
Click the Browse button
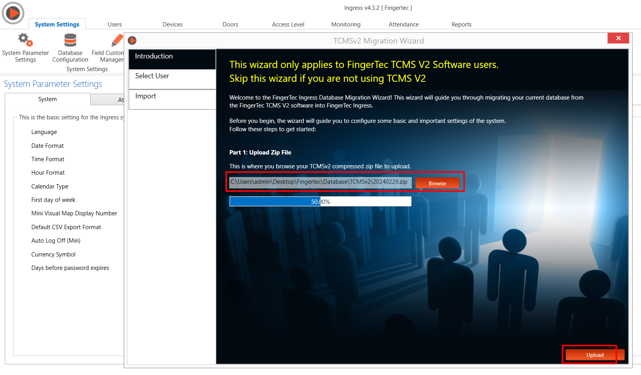point(437,183)
